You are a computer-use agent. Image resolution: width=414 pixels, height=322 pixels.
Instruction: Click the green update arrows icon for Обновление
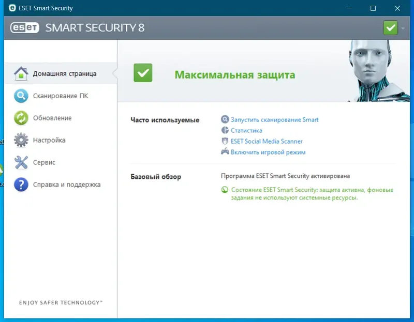point(21,118)
